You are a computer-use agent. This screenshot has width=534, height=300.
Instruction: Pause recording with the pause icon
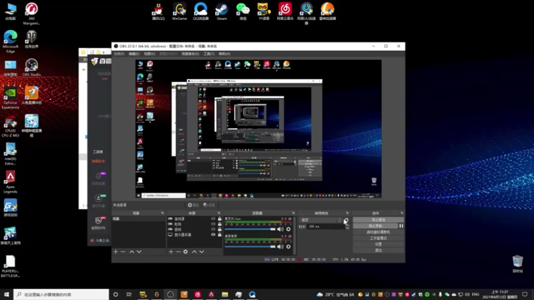(x=401, y=226)
